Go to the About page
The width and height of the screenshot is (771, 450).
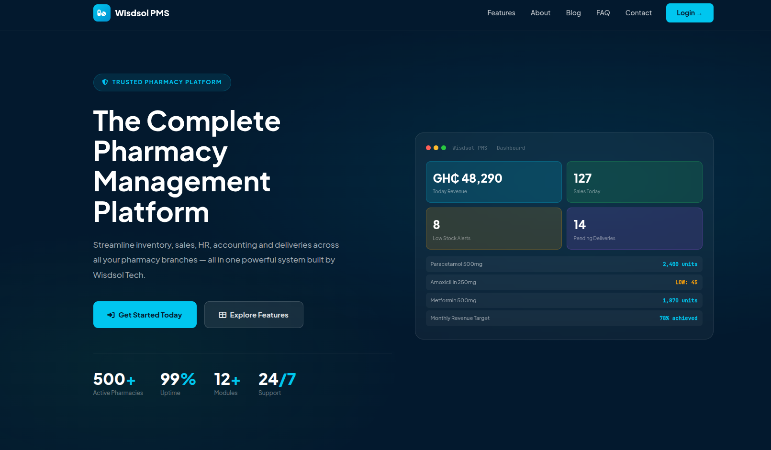coord(540,13)
